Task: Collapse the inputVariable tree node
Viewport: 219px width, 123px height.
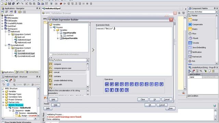Action: (58, 33)
